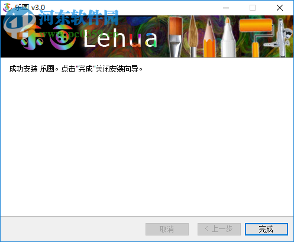Minimize the 乐画 v3.0 installer window
This screenshot has width=294, height=242.
click(226, 8)
